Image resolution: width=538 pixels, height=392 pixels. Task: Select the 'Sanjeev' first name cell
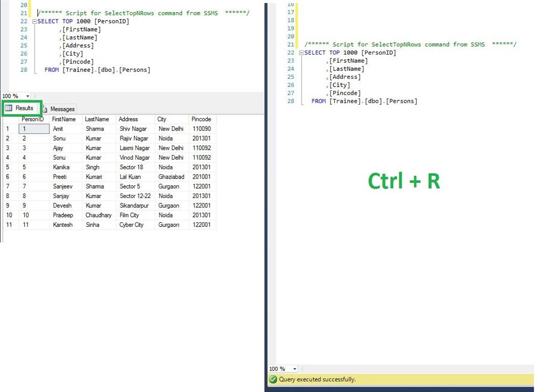click(66, 187)
